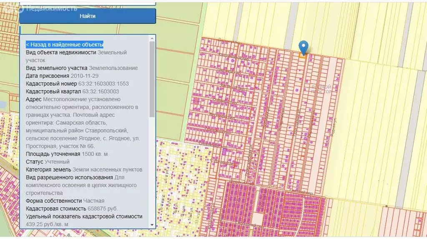Click the ownership form value Частная
The image size is (427, 239).
pyautogui.click(x=94, y=201)
